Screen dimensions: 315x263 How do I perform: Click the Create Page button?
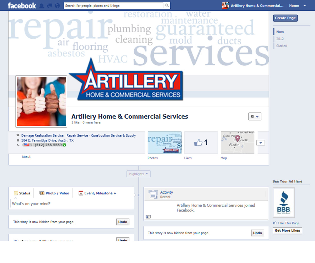point(285,18)
